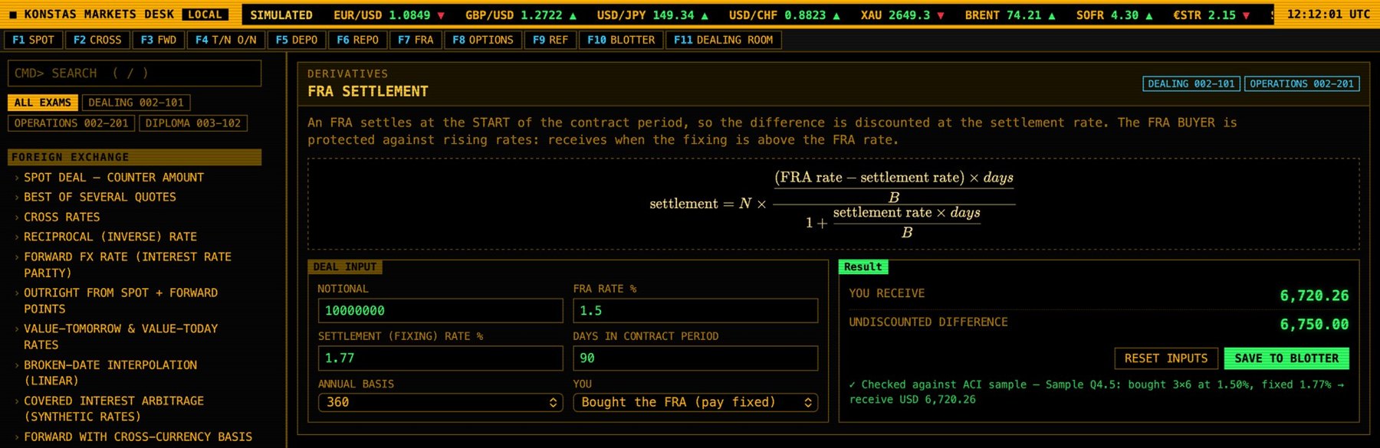Focus the CMD> SEARCH box
Screen dimensions: 1380x448
(134, 74)
